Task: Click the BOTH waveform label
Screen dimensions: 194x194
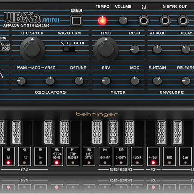Action: [x=79, y=43]
